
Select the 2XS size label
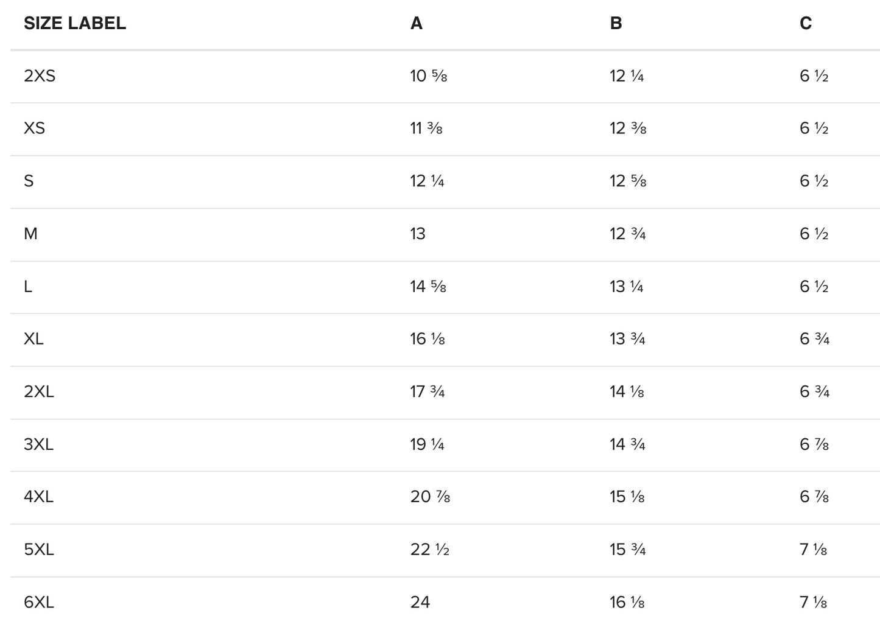point(40,76)
